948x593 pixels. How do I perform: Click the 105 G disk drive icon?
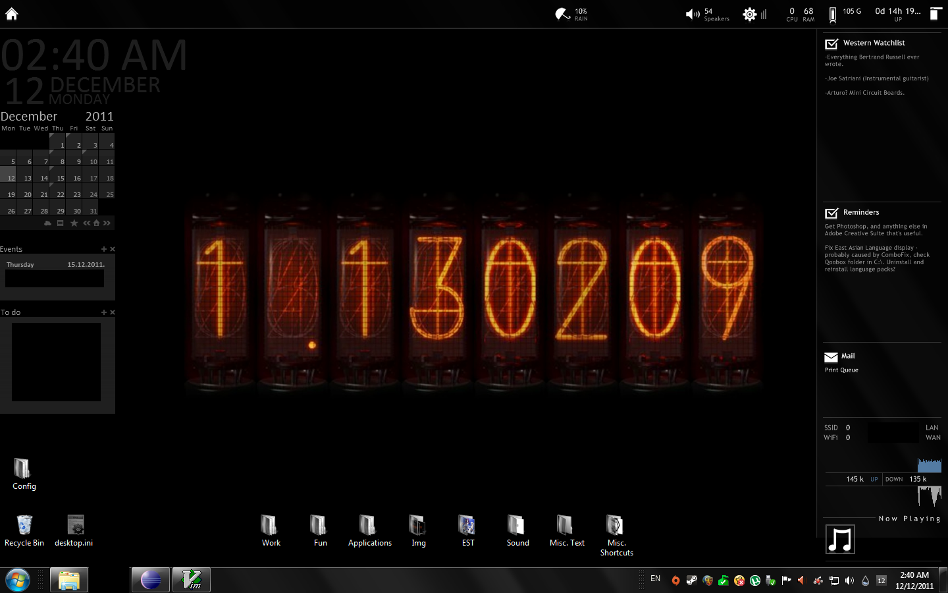click(833, 14)
